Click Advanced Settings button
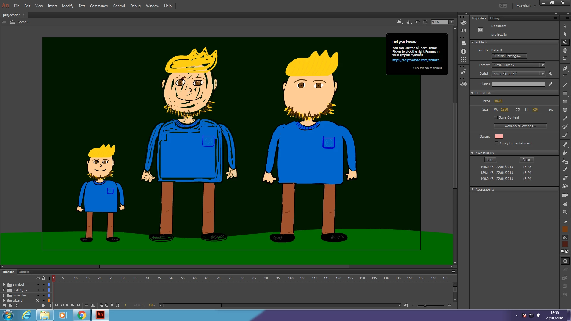 click(x=520, y=126)
